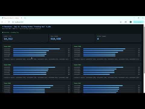Click the browser forward arrow
Viewport: 145px width, 109px height.
[5, 22]
